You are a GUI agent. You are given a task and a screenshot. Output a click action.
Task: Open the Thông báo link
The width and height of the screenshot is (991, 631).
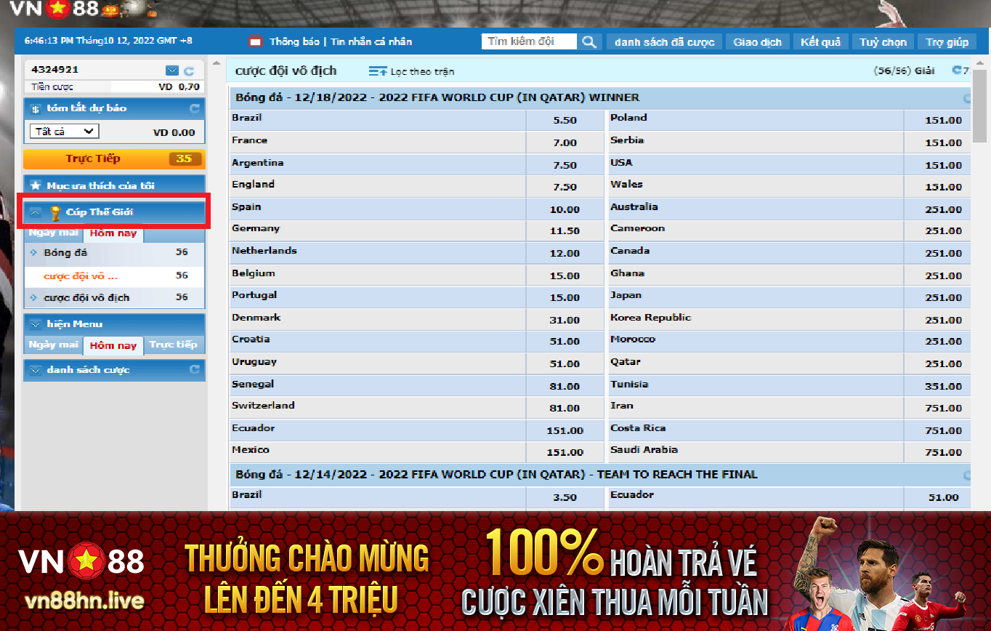[x=294, y=41]
